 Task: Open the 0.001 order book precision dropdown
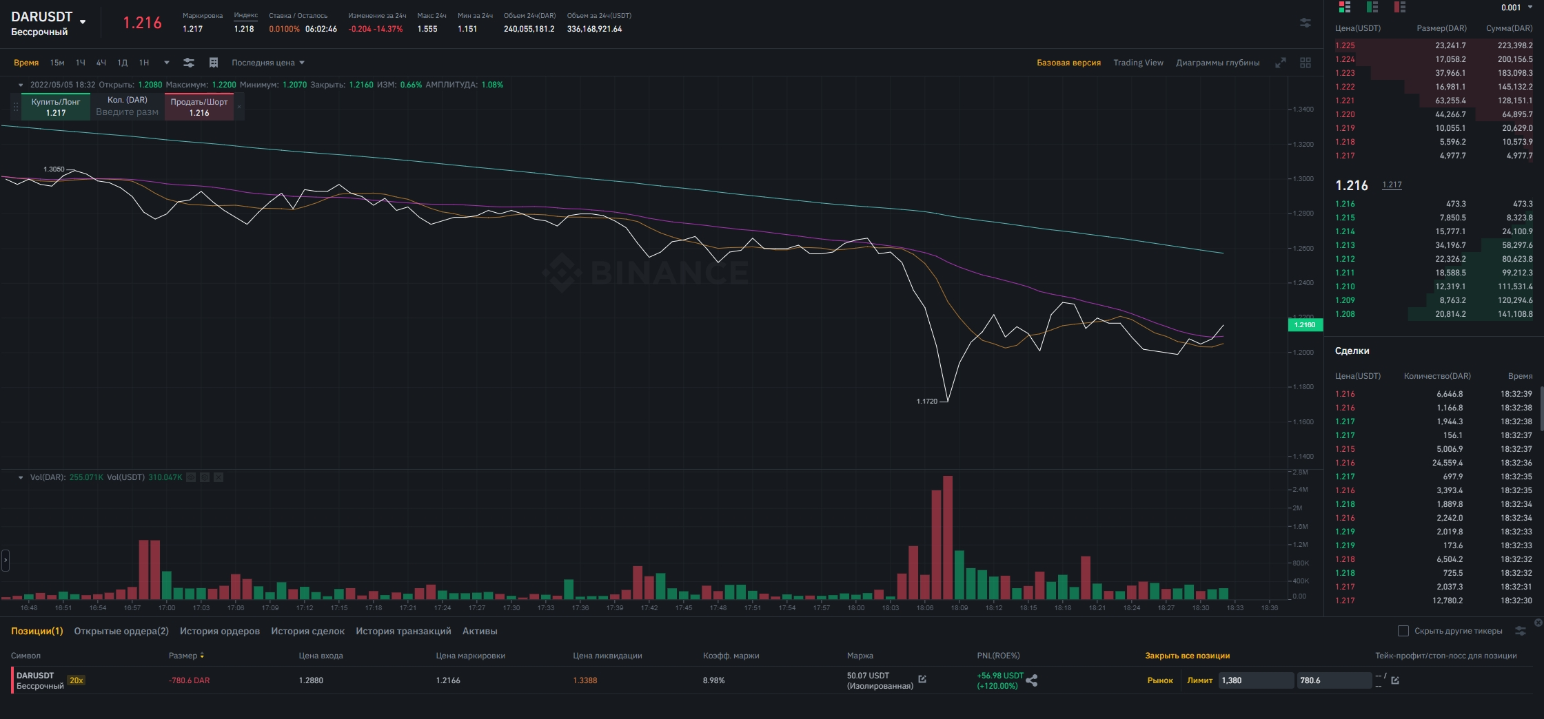click(1516, 8)
